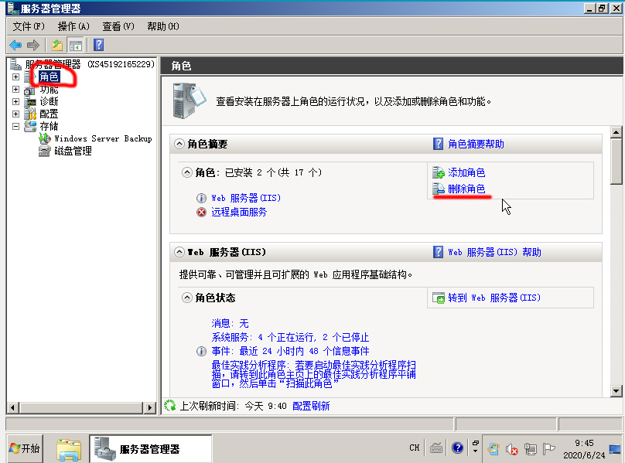
Task: Expand the 角色 tree node
Action: pos(16,77)
